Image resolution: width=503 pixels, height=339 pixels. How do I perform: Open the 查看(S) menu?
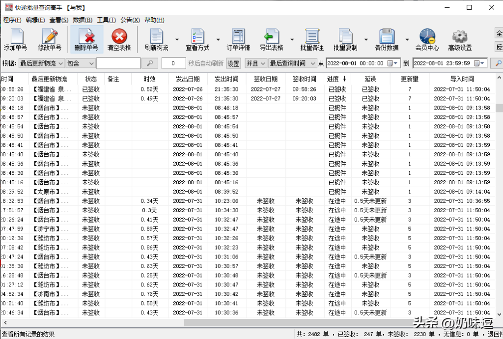tap(59, 20)
